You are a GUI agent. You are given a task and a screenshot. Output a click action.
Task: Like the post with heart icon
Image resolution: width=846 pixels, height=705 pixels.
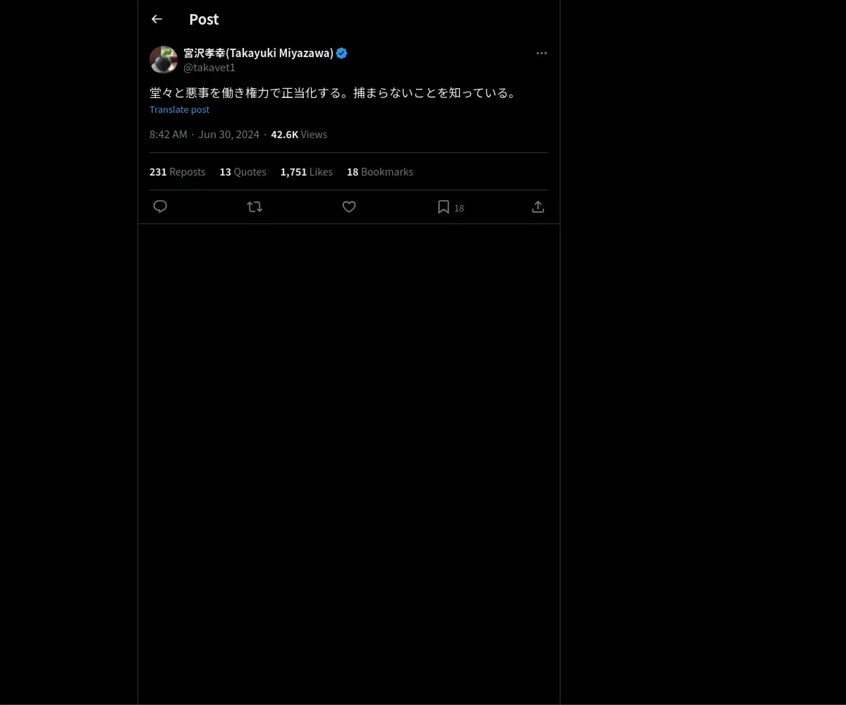(x=349, y=207)
